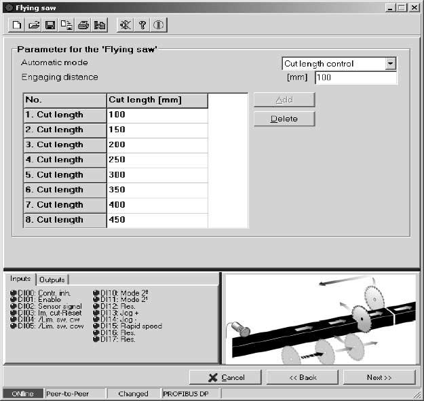Screen dimensions: 424x401
Task: Click the cut length cell with value 400
Action: 157,205
